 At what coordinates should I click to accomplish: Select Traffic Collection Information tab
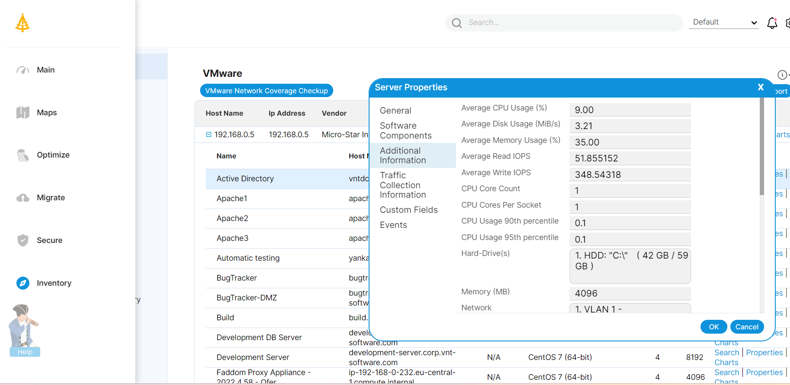point(403,185)
